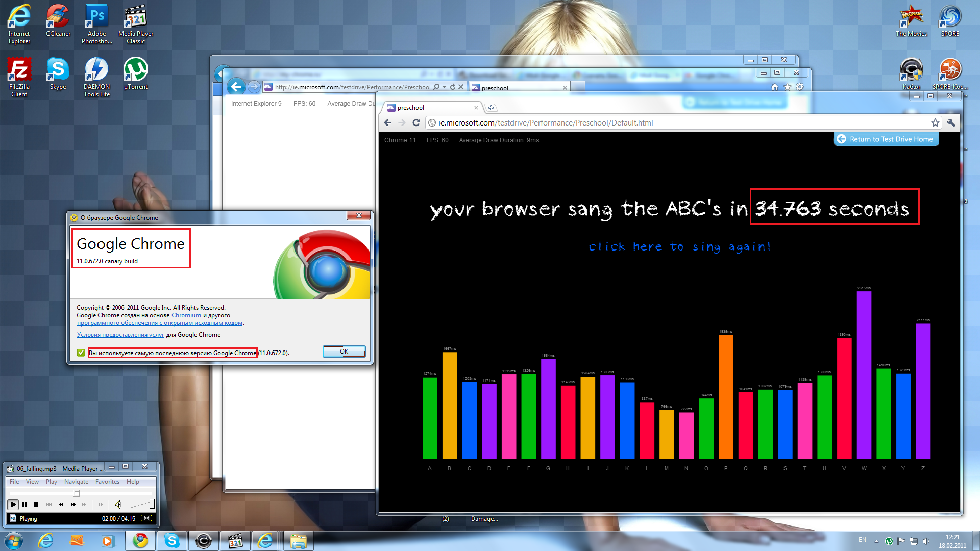Image resolution: width=980 pixels, height=551 pixels.
Task: Open the Chromium link in the About dialog
Action: click(x=186, y=315)
